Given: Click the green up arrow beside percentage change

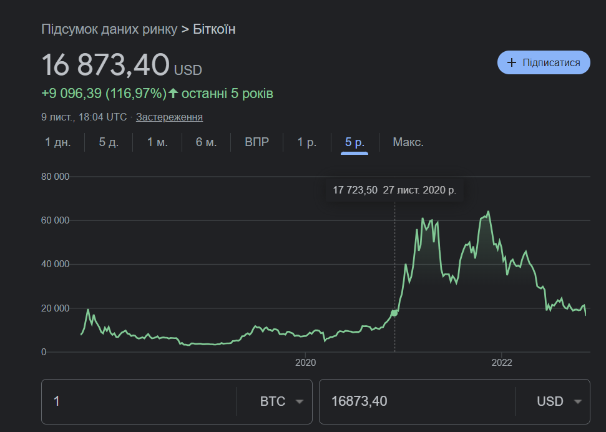Looking at the screenshot, I should pyautogui.click(x=173, y=94).
